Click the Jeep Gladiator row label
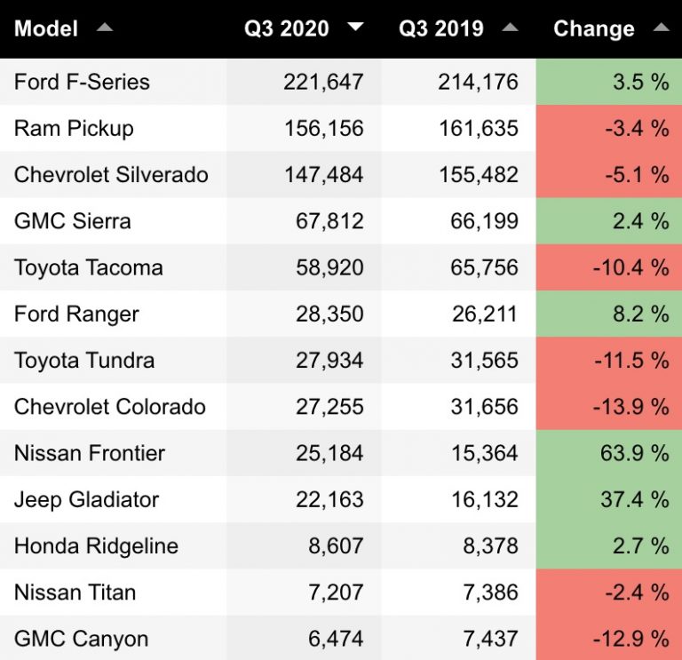682x660 pixels. click(86, 499)
